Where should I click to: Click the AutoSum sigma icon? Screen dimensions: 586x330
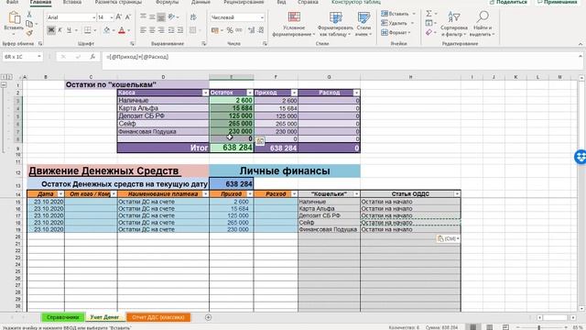[429, 14]
